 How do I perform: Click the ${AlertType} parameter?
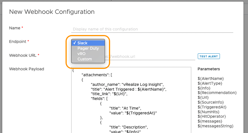[210, 83]
